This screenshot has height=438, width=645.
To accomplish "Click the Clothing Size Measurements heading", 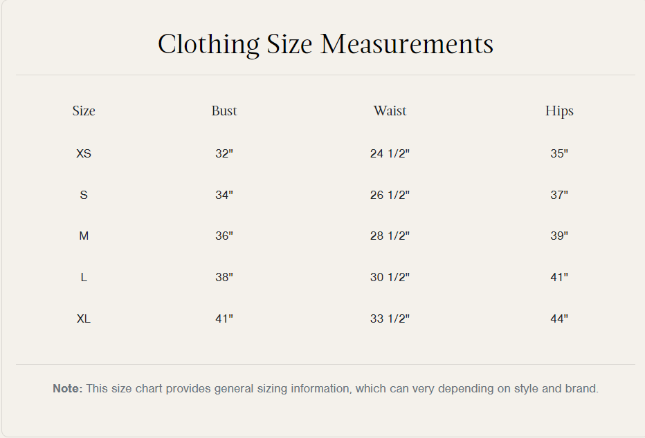I will pos(325,44).
